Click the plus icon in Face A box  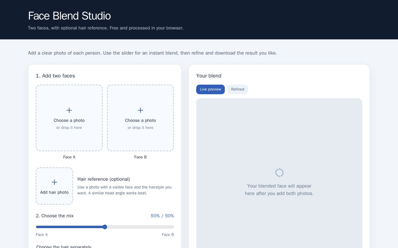coord(69,110)
